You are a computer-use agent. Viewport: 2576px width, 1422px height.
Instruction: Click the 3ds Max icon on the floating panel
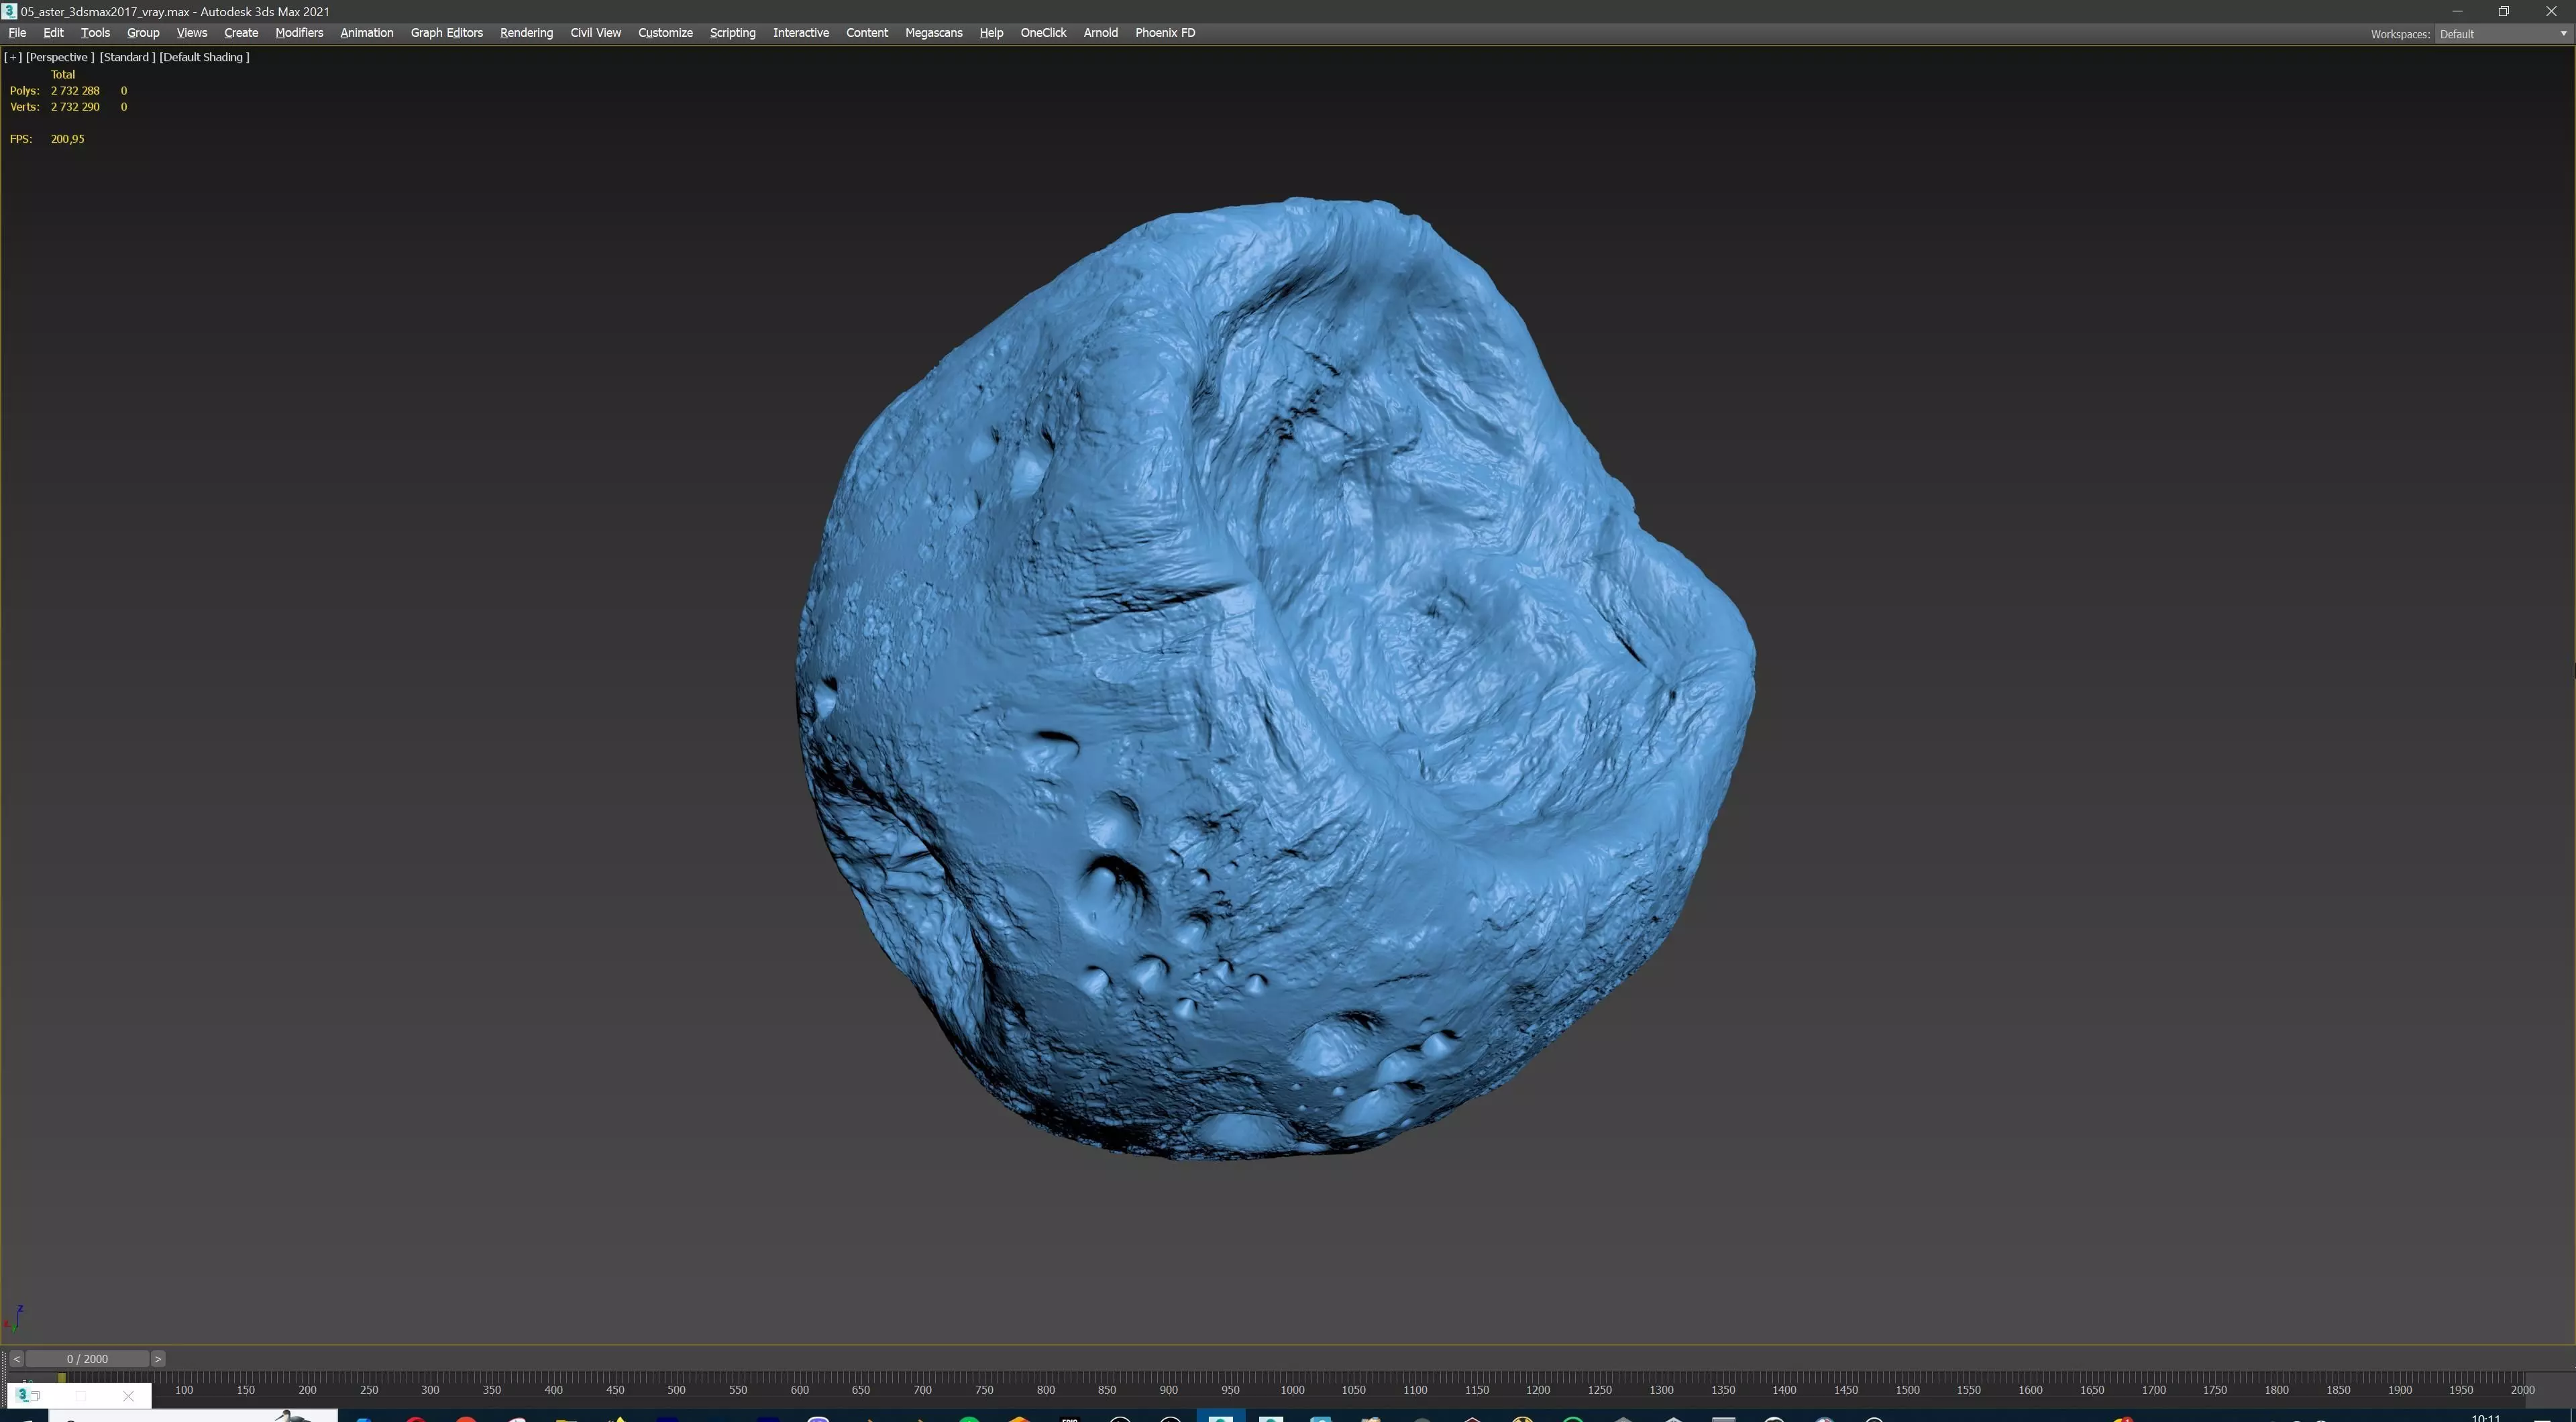click(x=24, y=1395)
